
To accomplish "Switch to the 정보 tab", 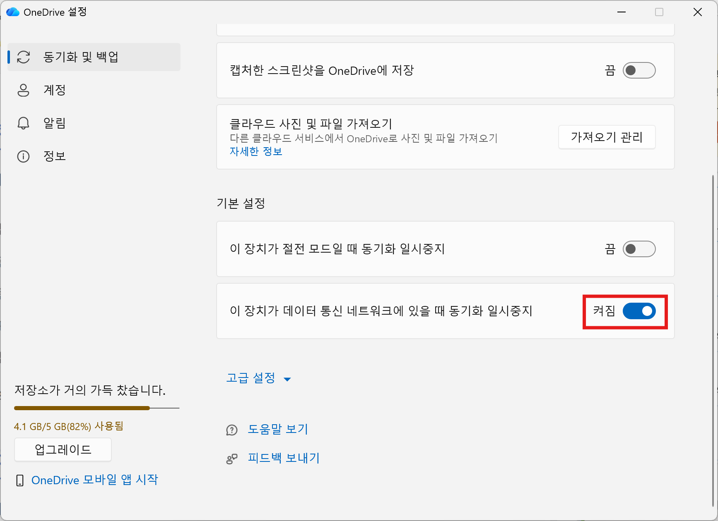I will tap(94, 156).
